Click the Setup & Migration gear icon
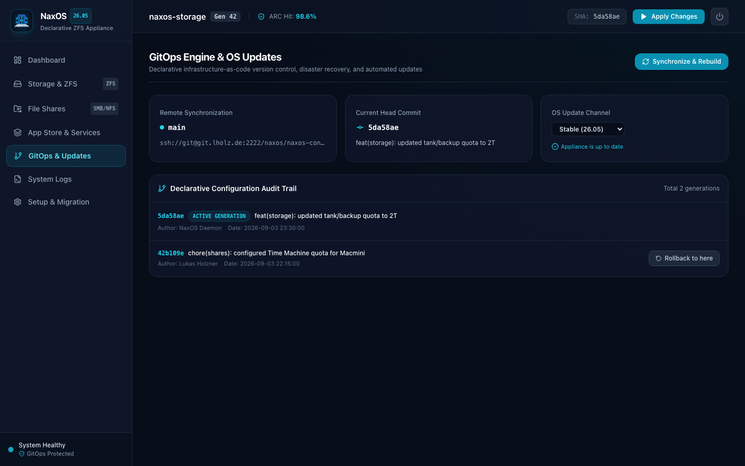 [18, 202]
